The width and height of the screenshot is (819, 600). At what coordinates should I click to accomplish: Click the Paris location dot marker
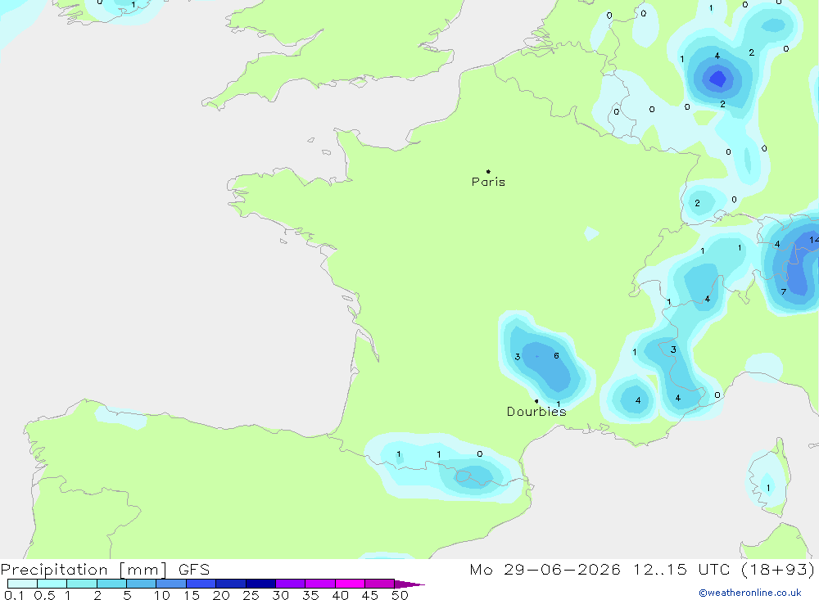[488, 171]
